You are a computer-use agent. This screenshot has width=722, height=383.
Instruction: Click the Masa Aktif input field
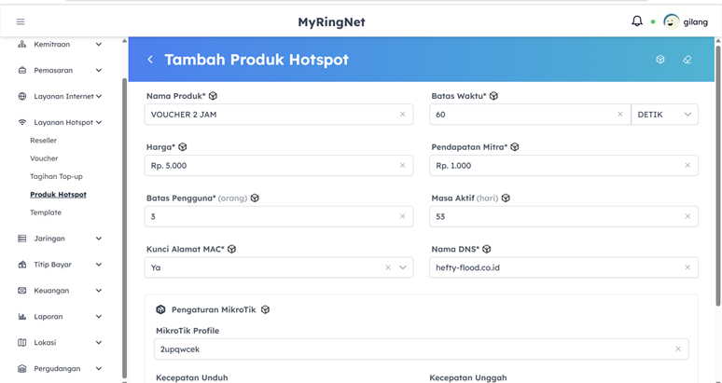click(x=555, y=216)
